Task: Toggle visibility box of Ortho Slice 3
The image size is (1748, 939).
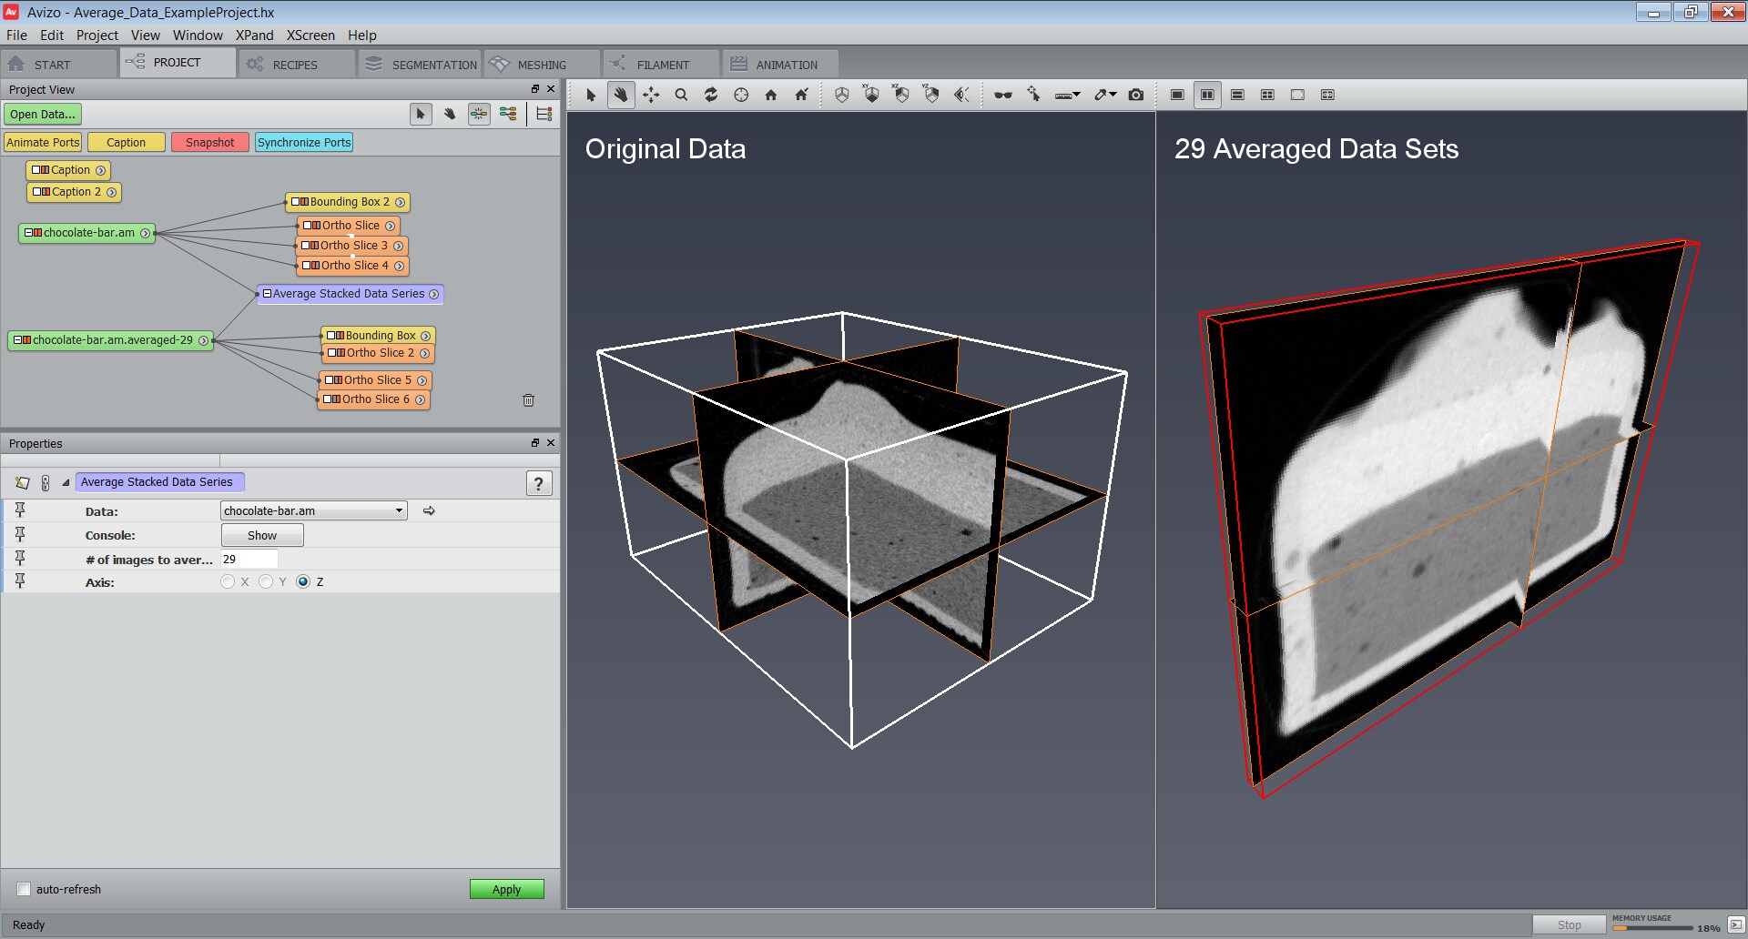Action: coord(306,246)
